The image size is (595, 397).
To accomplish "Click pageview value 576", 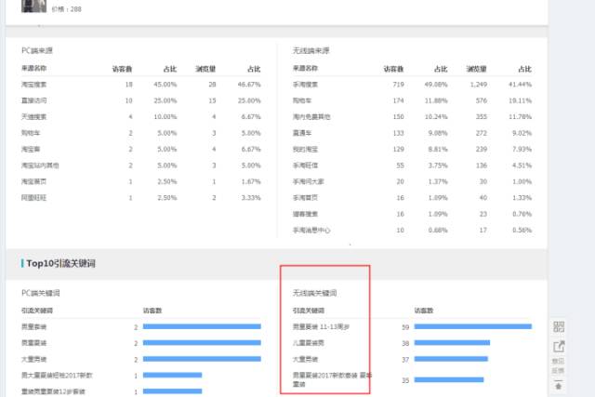I will click(482, 100).
